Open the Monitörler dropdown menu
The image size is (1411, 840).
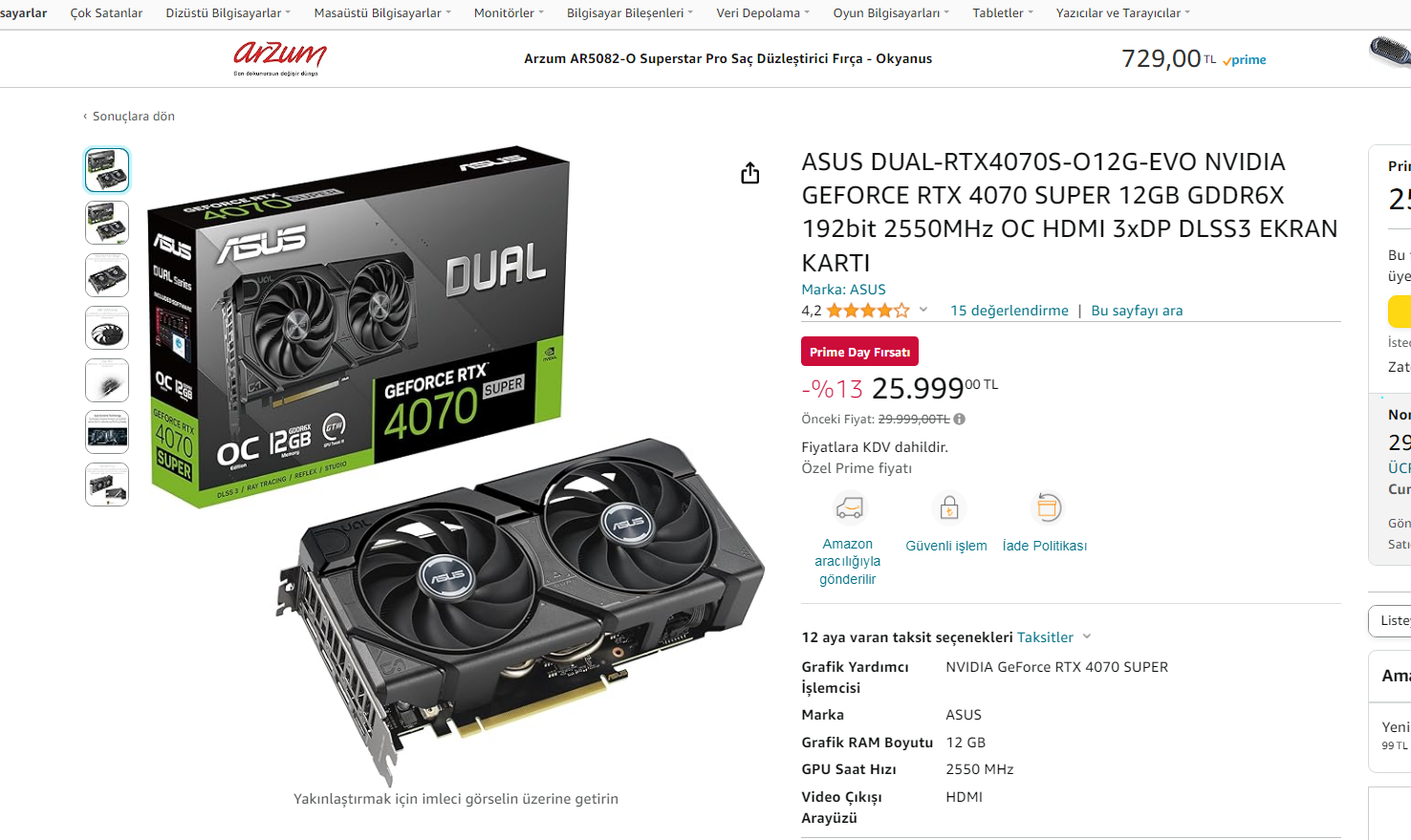(509, 13)
